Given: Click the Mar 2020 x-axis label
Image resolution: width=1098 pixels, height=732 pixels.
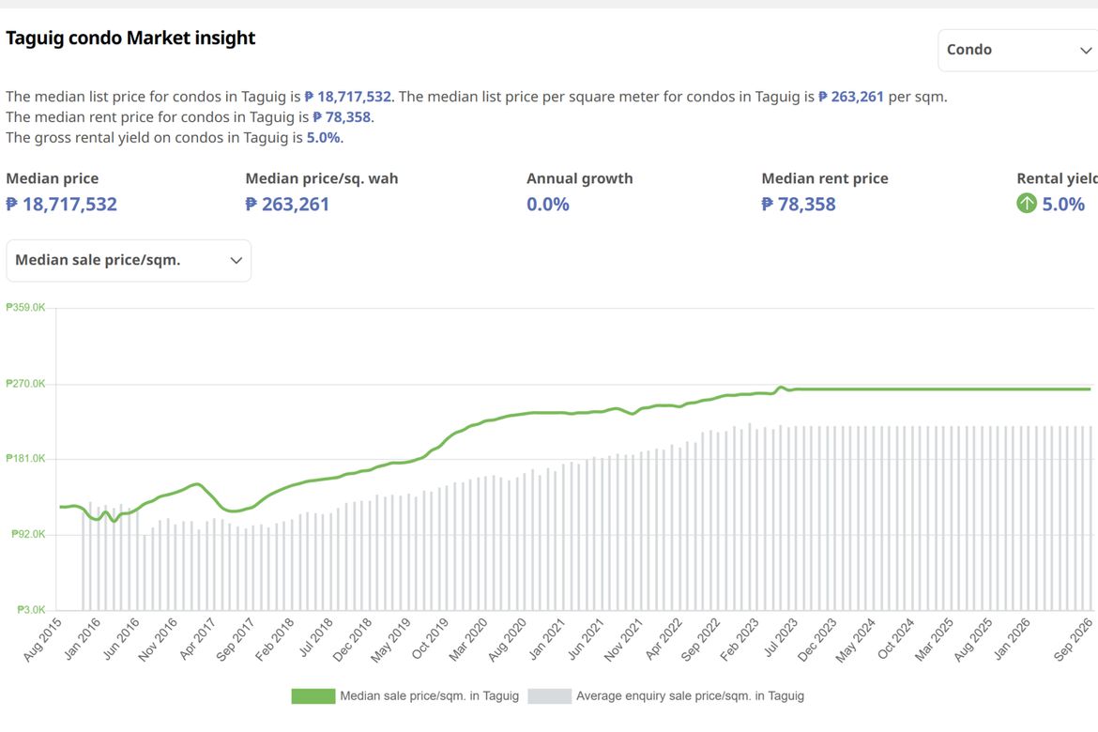Looking at the screenshot, I should point(467,639).
